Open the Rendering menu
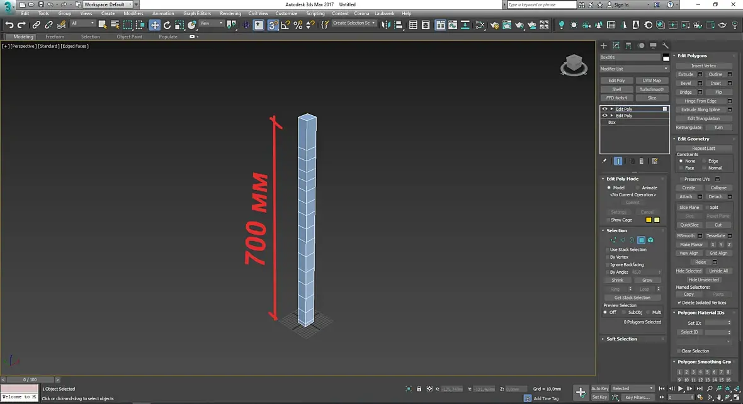743x404 pixels. pos(230,13)
